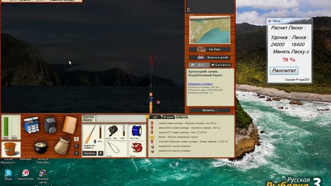Click event: Акулеока черная record

click(x=189, y=128)
